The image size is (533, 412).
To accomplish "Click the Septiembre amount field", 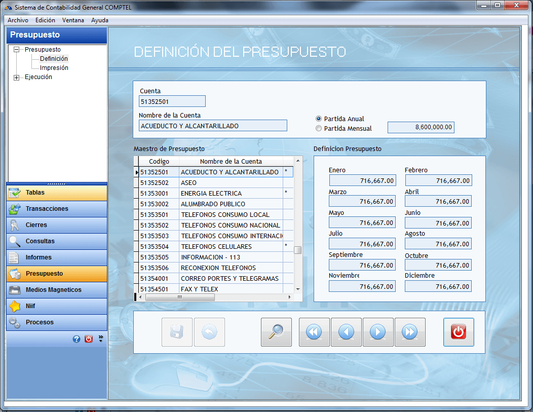I will pos(362,265).
